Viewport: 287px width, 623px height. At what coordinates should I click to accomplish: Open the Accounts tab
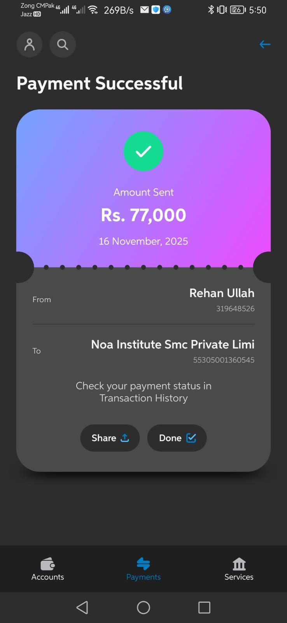[47, 569]
